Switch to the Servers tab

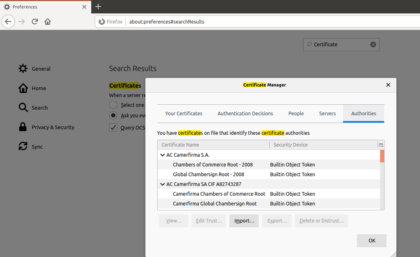pyautogui.click(x=328, y=114)
